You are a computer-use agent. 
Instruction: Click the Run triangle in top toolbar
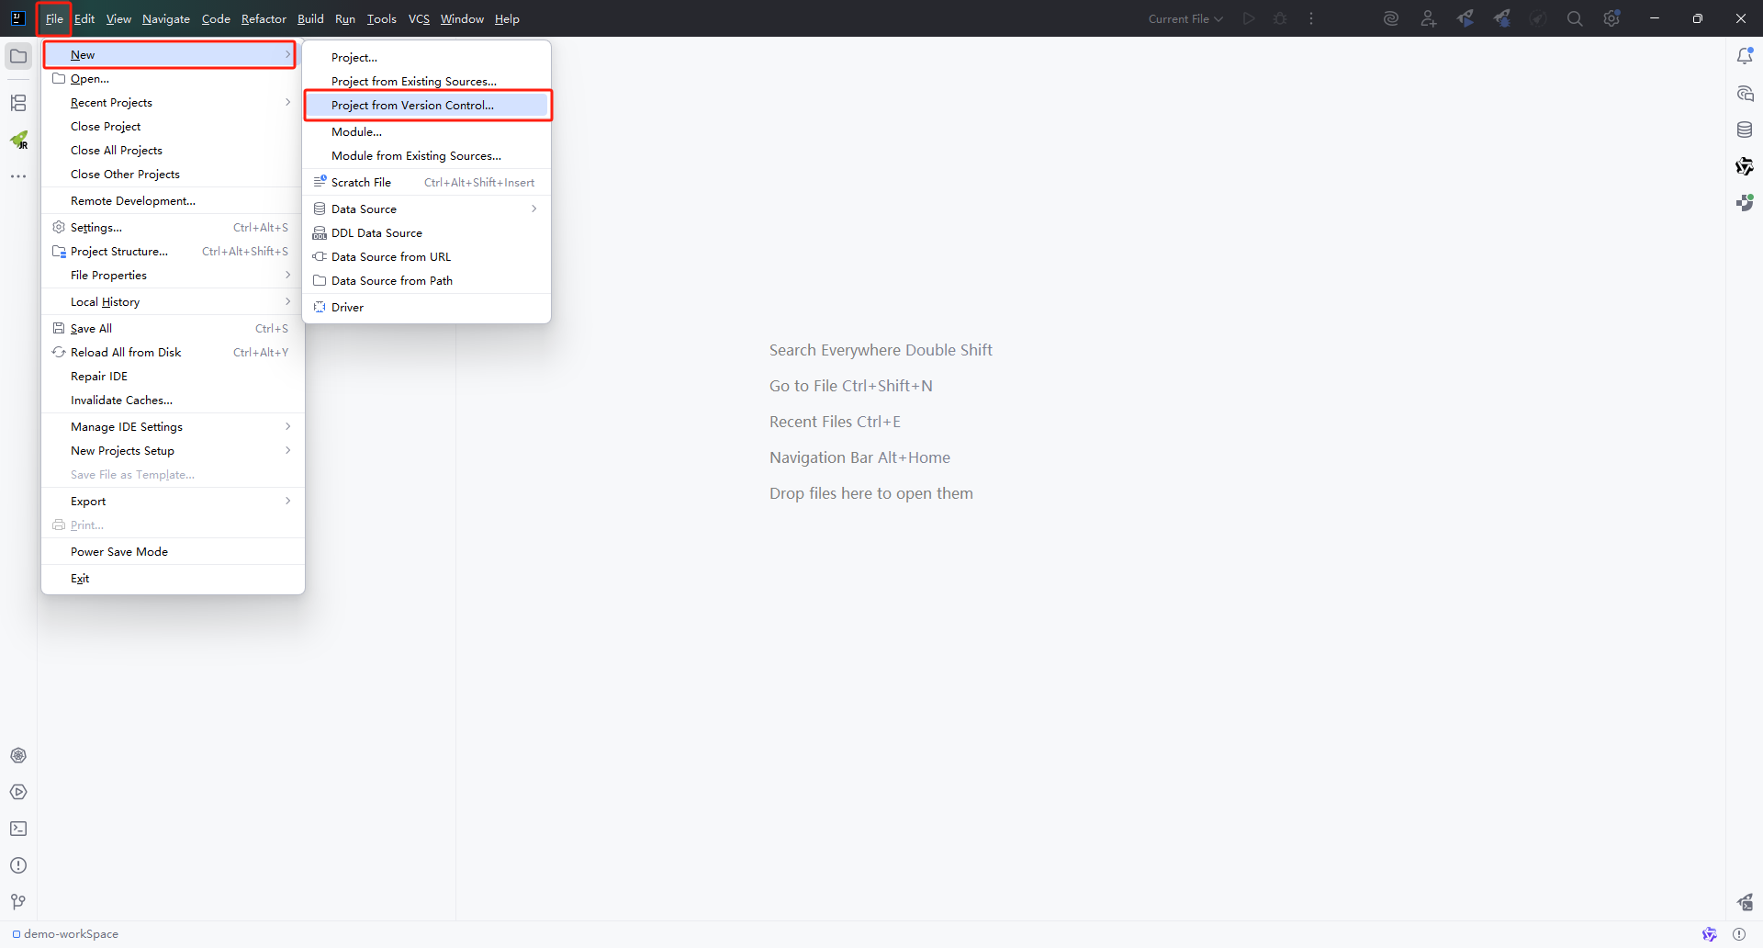(1249, 18)
